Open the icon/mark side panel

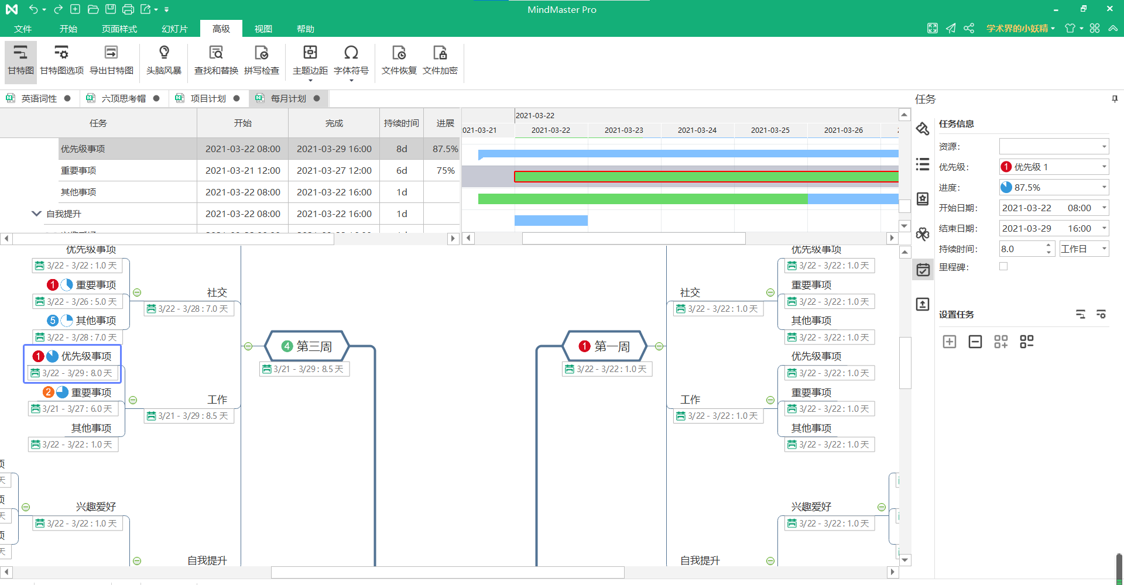923,199
